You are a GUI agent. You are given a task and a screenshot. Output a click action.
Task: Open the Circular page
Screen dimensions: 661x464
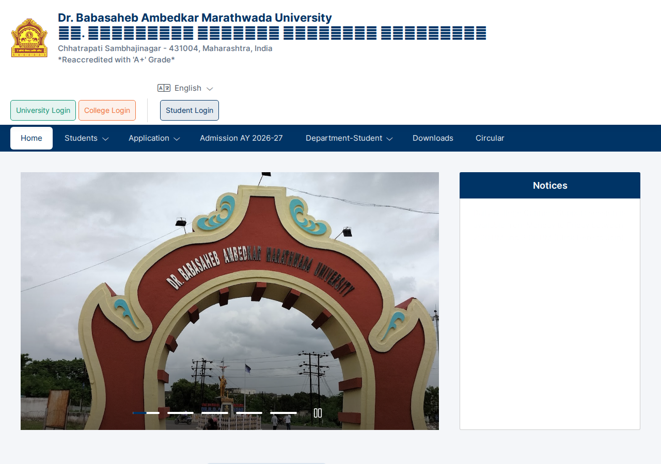[490, 138]
